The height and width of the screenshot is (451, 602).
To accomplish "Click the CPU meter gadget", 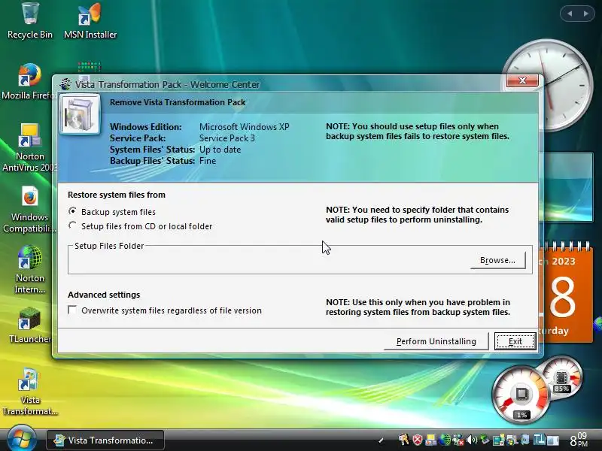I will tap(521, 395).
